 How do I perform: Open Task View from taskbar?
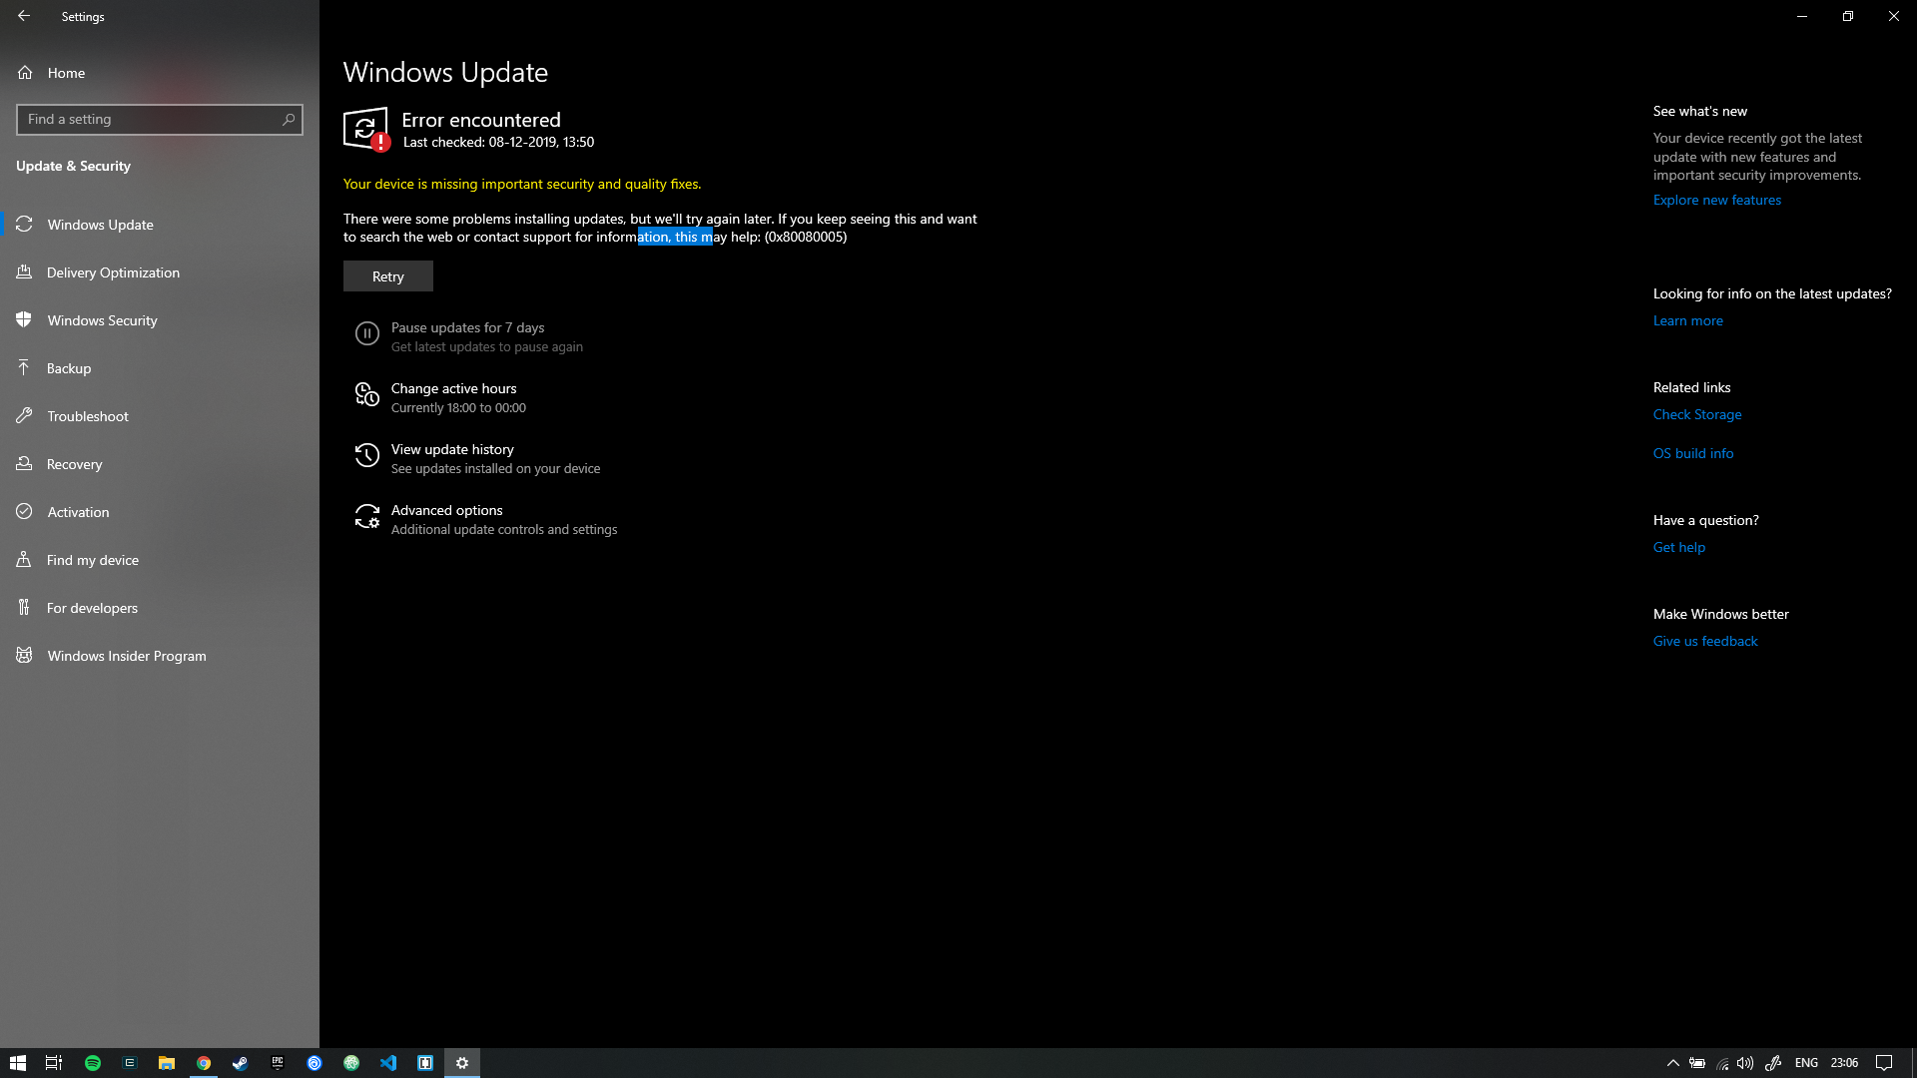54,1063
